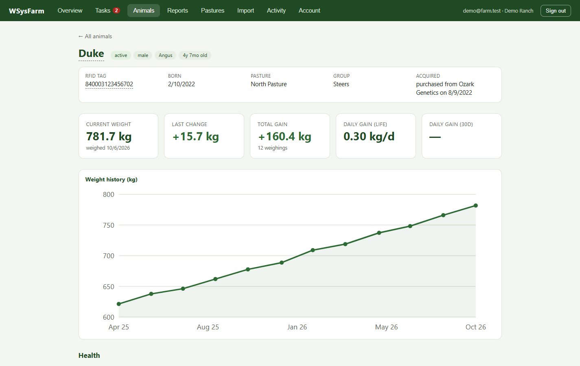Click the Aug 25 axis label
This screenshot has height=366, width=580.
[208, 327]
